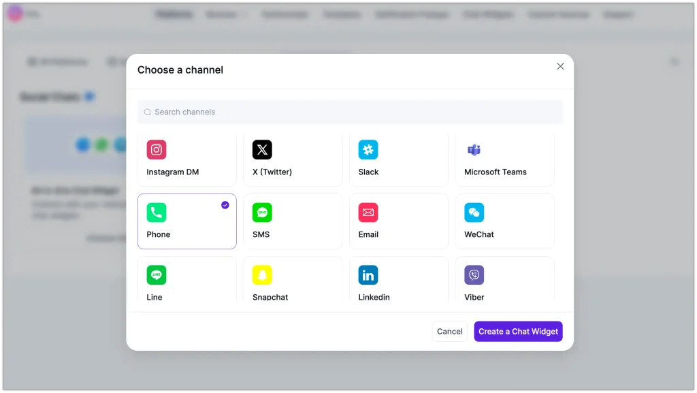
Task: Select the Microsoft Teams icon
Action: coord(474,150)
